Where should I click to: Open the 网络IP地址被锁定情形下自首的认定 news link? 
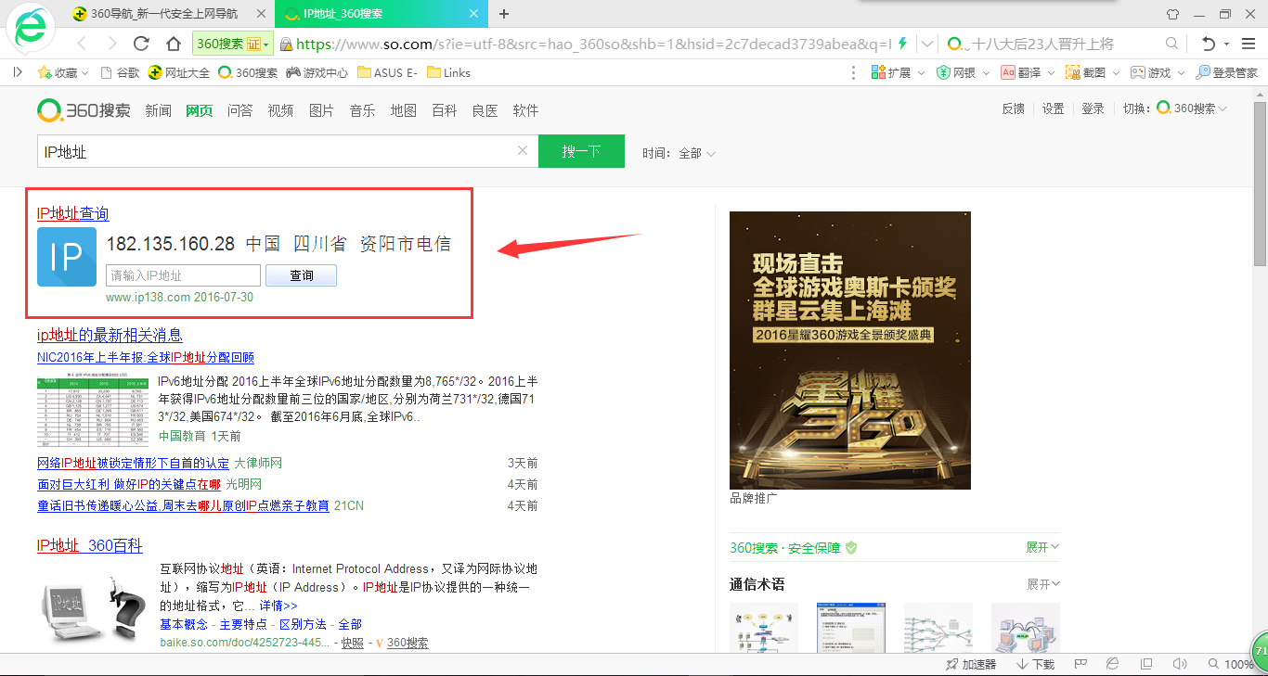(133, 463)
